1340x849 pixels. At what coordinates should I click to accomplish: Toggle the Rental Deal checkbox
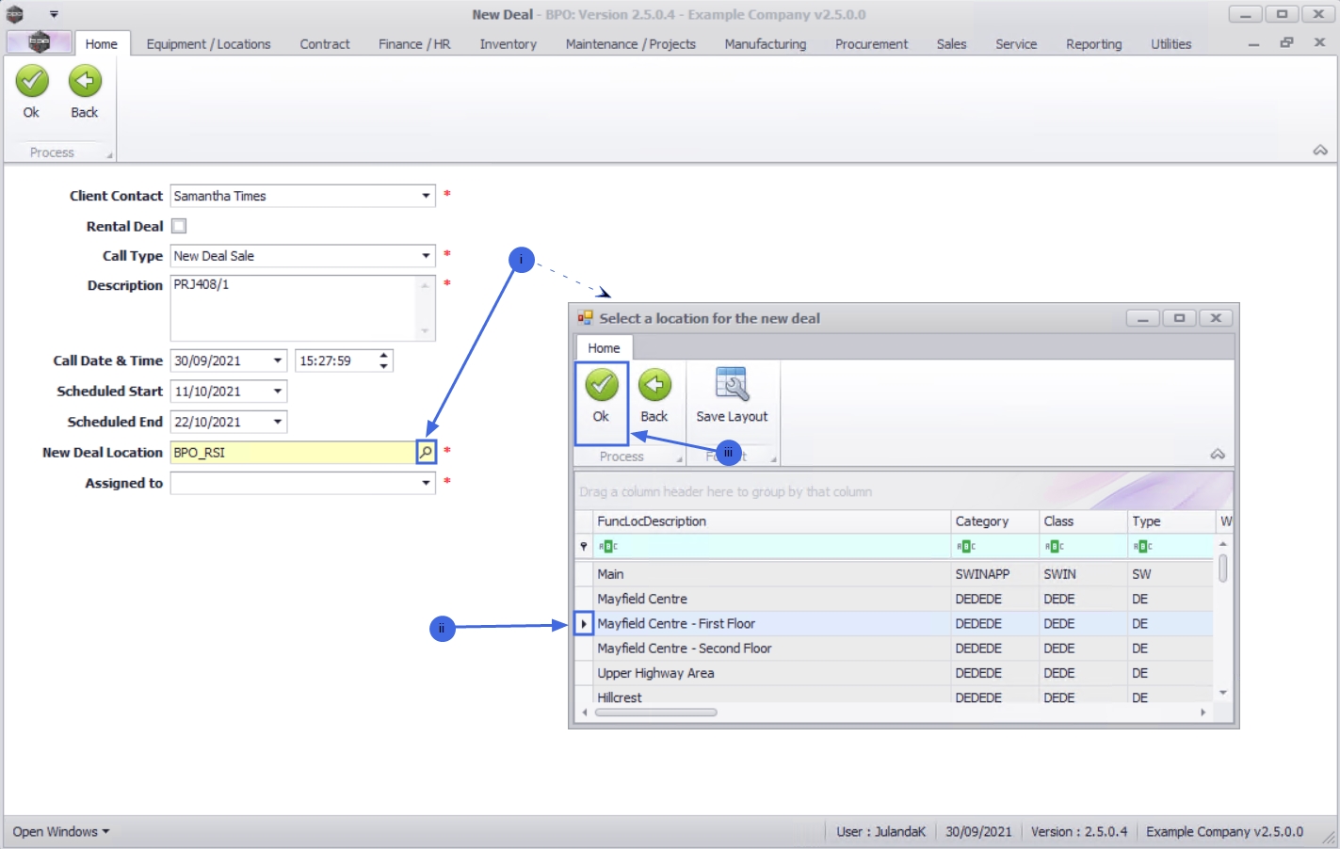[x=179, y=226]
